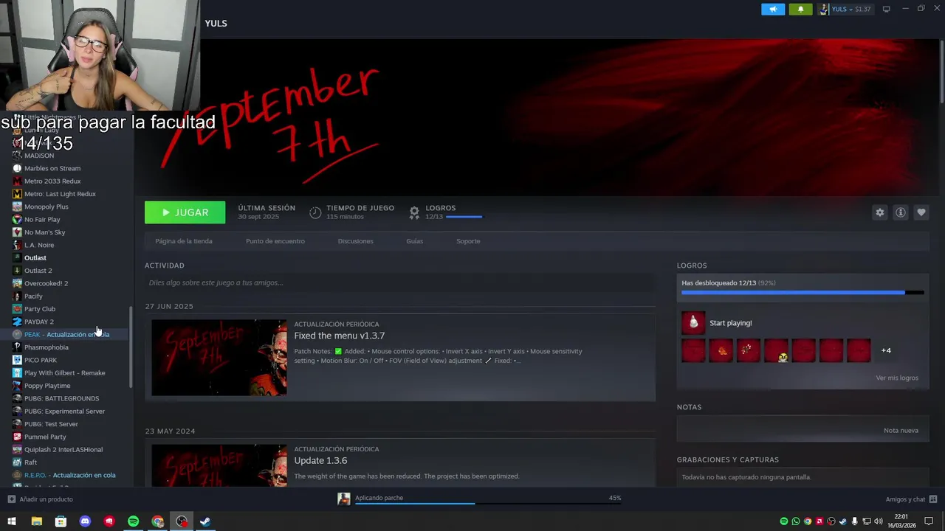Select Outlast 2 in library

tap(38, 271)
